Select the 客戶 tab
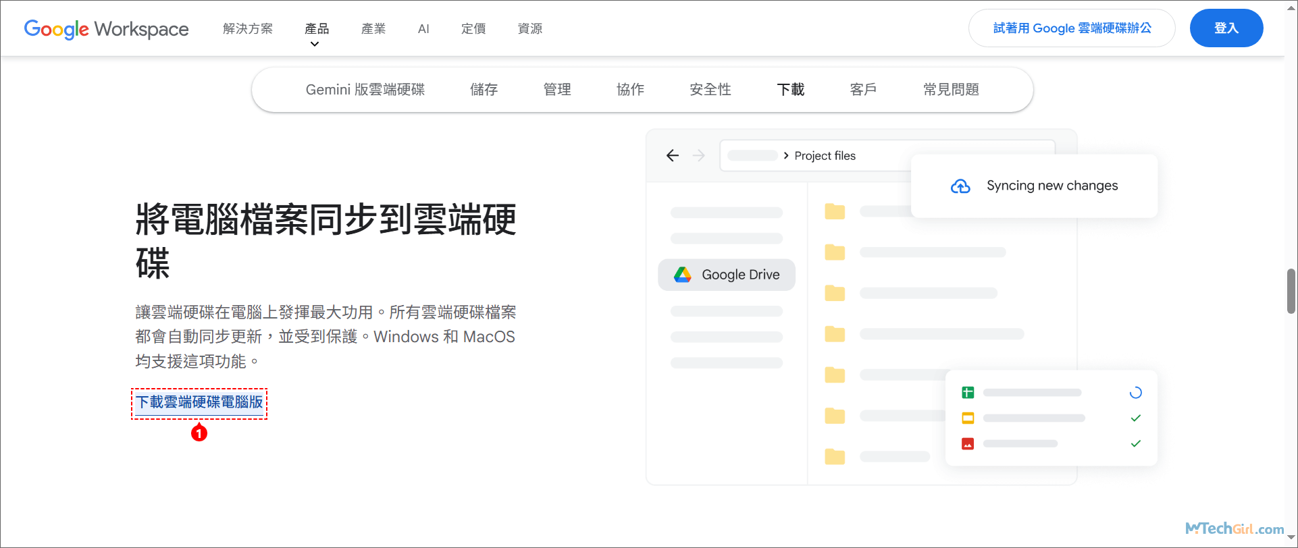Image resolution: width=1298 pixels, height=548 pixels. coord(864,90)
